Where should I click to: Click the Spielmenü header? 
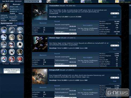7,23
